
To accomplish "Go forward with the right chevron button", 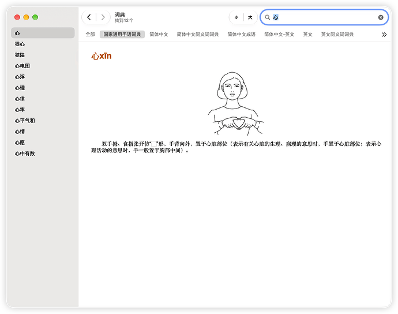I will click(103, 17).
